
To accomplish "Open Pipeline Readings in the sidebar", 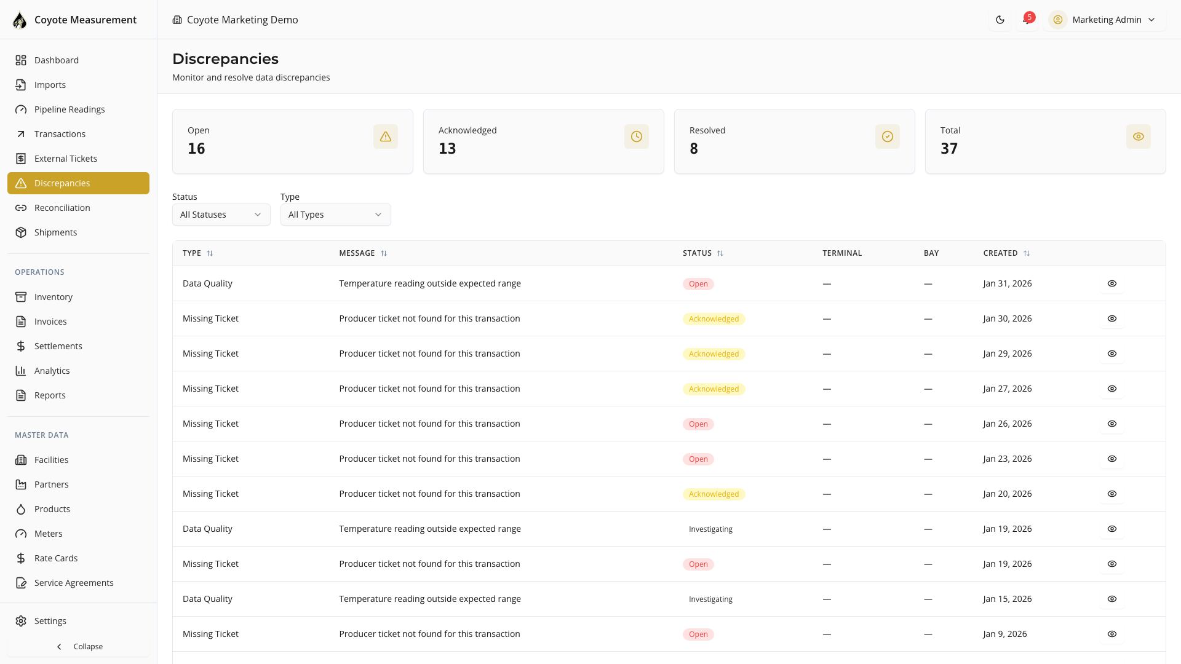I will click(70, 109).
